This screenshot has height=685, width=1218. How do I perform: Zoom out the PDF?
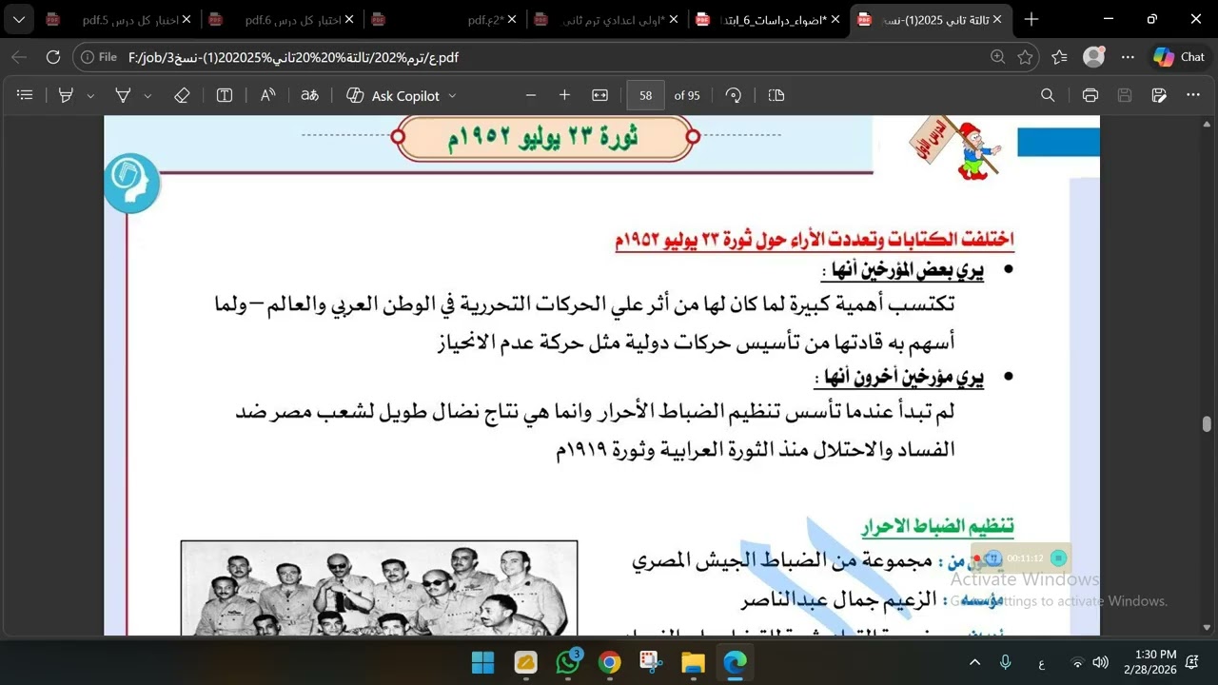click(x=531, y=95)
